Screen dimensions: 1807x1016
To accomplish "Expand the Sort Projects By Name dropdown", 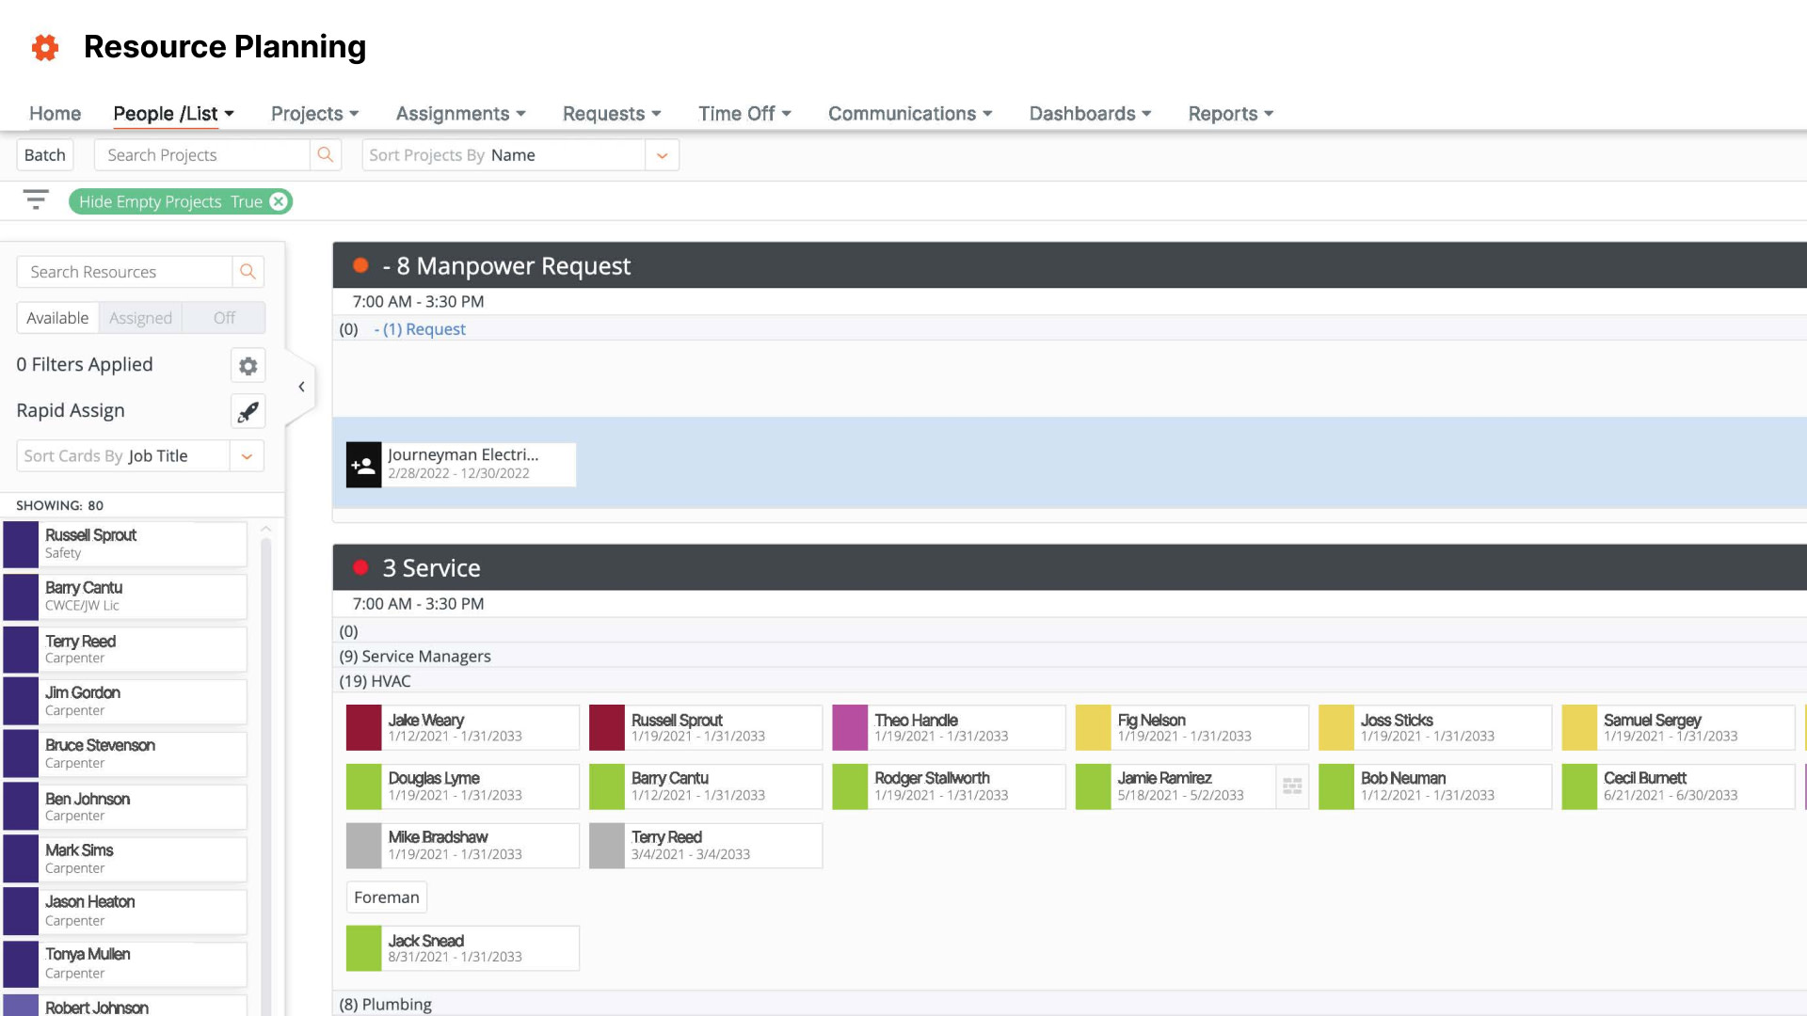I will pyautogui.click(x=662, y=154).
